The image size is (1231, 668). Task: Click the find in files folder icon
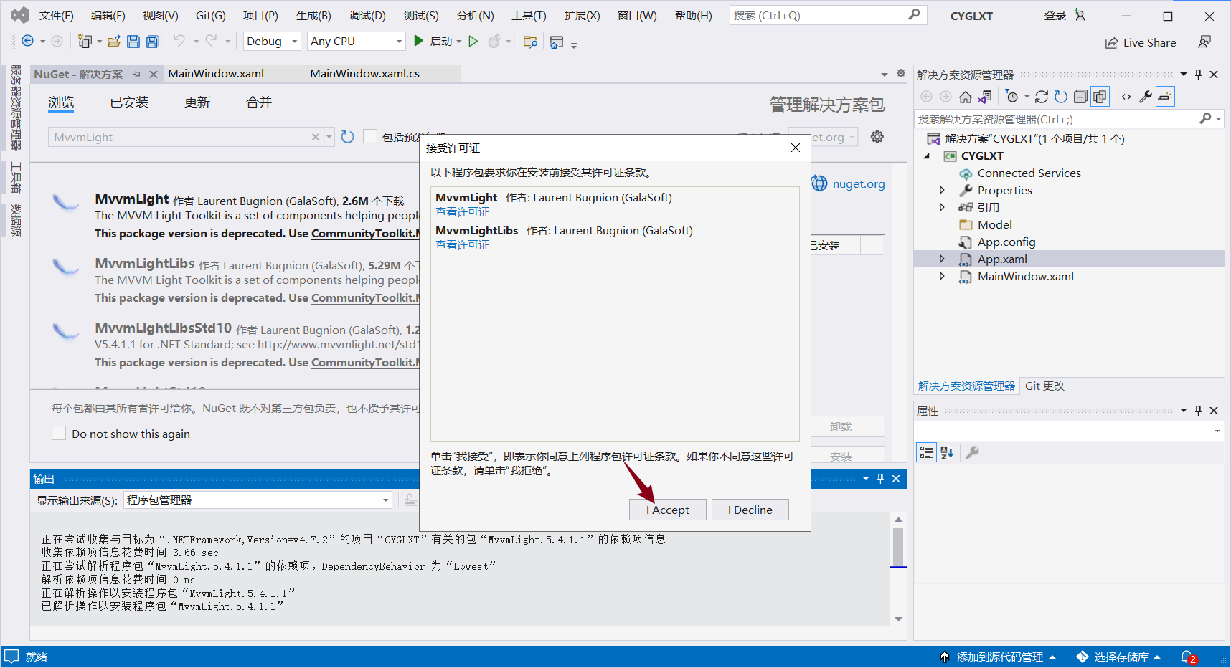(x=531, y=42)
